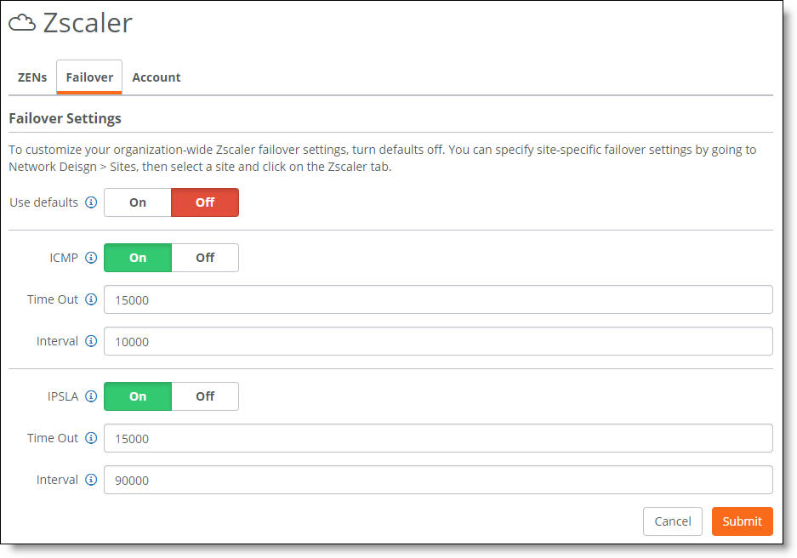797x558 pixels.
Task: Enable ICMP with the On toggle
Action: [x=138, y=258]
